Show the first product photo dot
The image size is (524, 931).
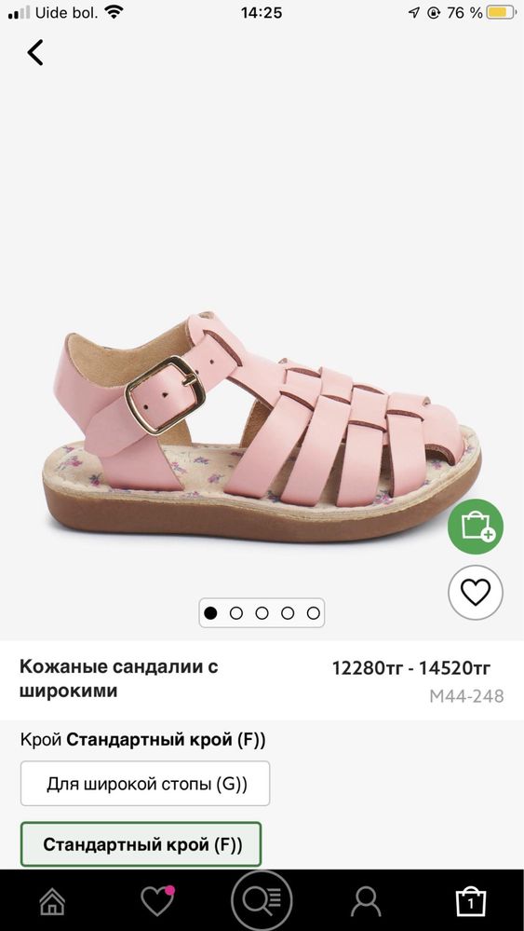(x=209, y=613)
